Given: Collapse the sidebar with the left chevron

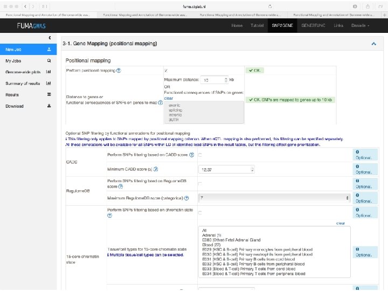Looking at the screenshot, I should coord(49,37).
